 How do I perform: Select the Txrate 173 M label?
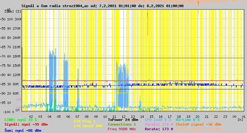click(x=159, y=124)
